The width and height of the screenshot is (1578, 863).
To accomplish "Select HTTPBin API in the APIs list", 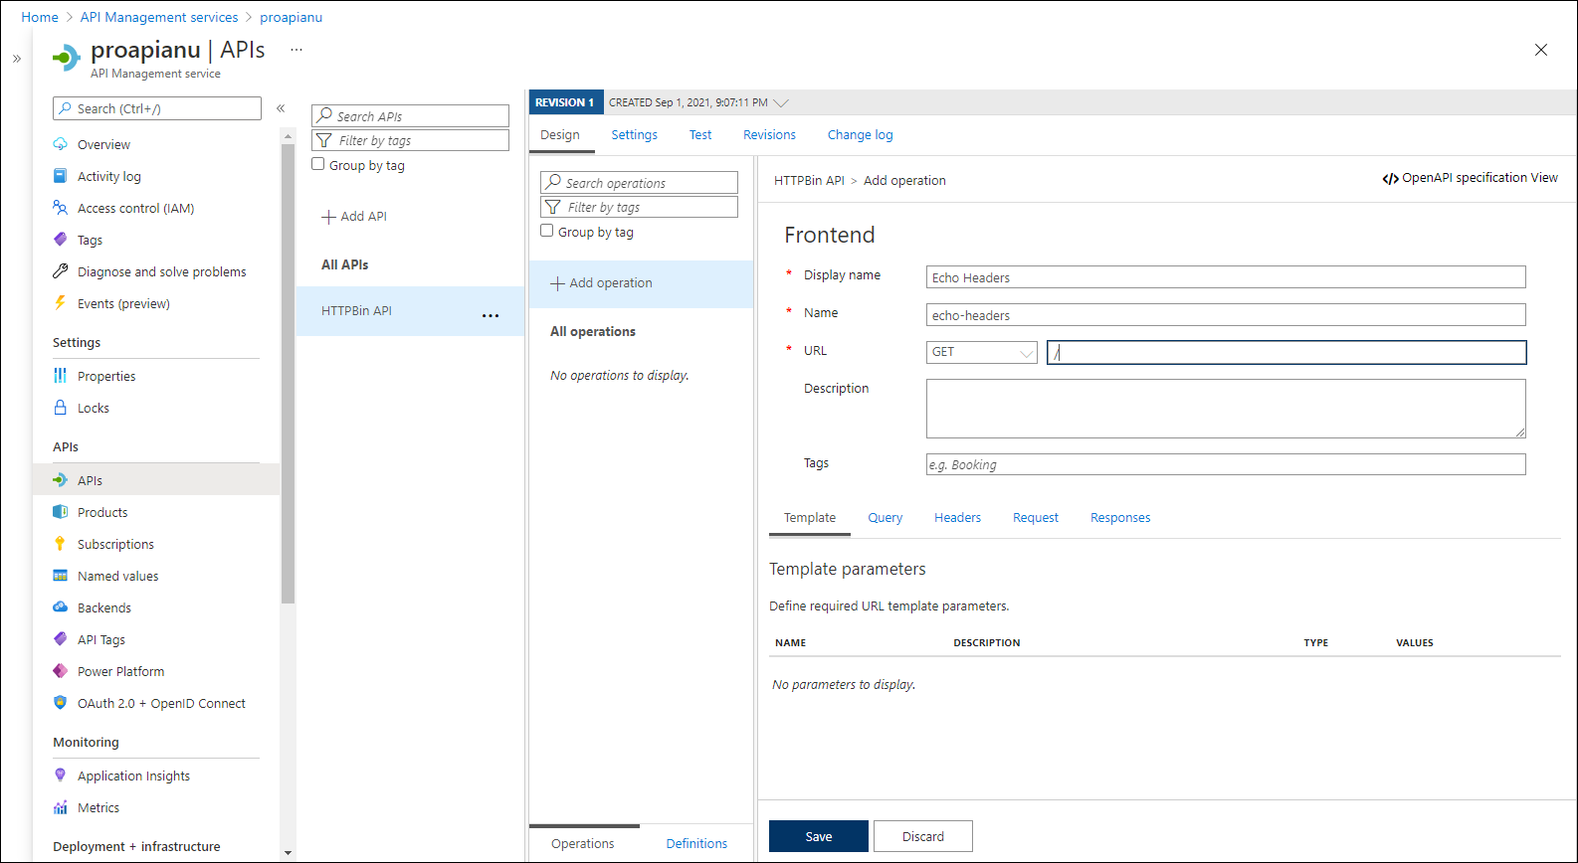I will (410, 311).
